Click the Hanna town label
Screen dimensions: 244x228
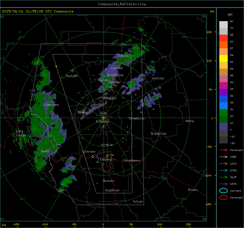tap(190, 121)
